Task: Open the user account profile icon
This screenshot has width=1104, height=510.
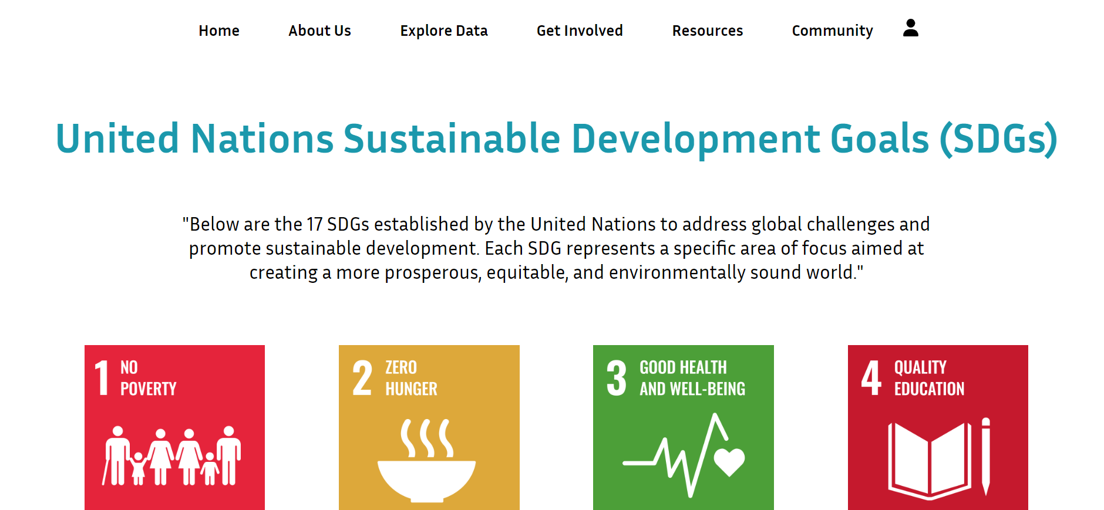Action: coord(910,28)
